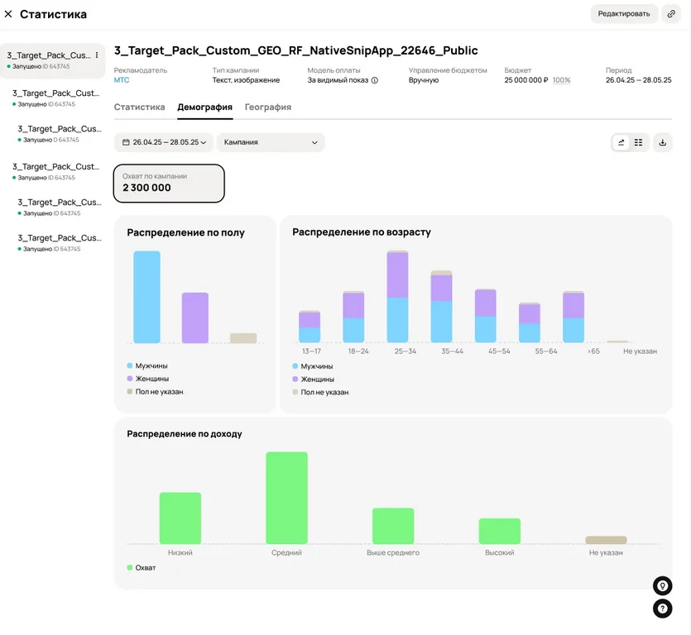Switch to chart view icon
691x635 pixels.
point(621,142)
